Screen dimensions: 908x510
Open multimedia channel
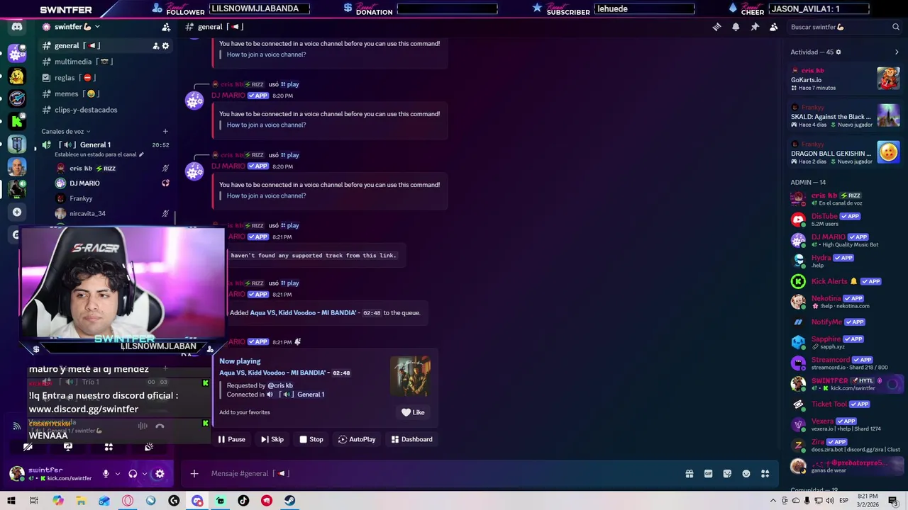pos(106,62)
